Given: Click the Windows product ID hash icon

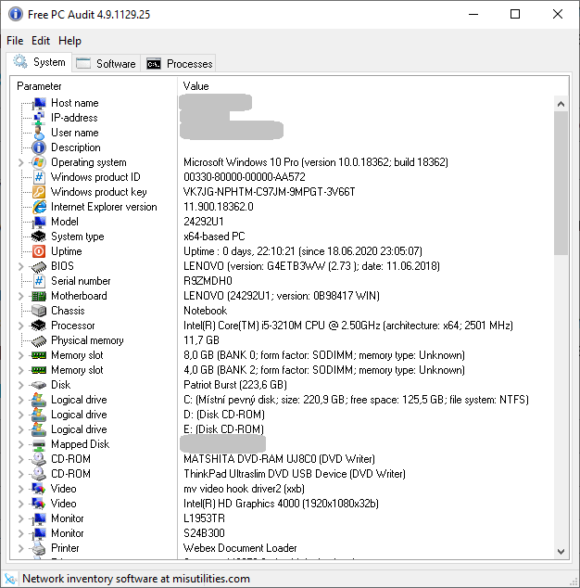Looking at the screenshot, I should (x=39, y=177).
